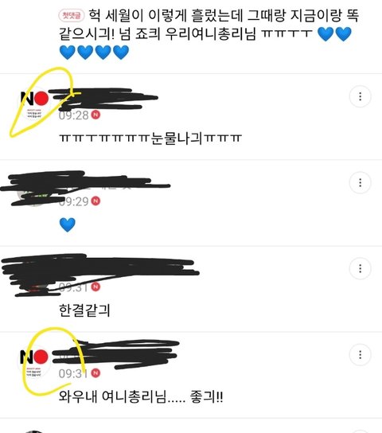Open more options for the 와우내 여니총리님 comment
This screenshot has width=382, height=433.
click(x=360, y=354)
